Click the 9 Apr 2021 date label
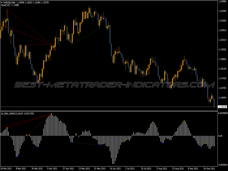This screenshot has width=228, height=171. tap(52, 169)
